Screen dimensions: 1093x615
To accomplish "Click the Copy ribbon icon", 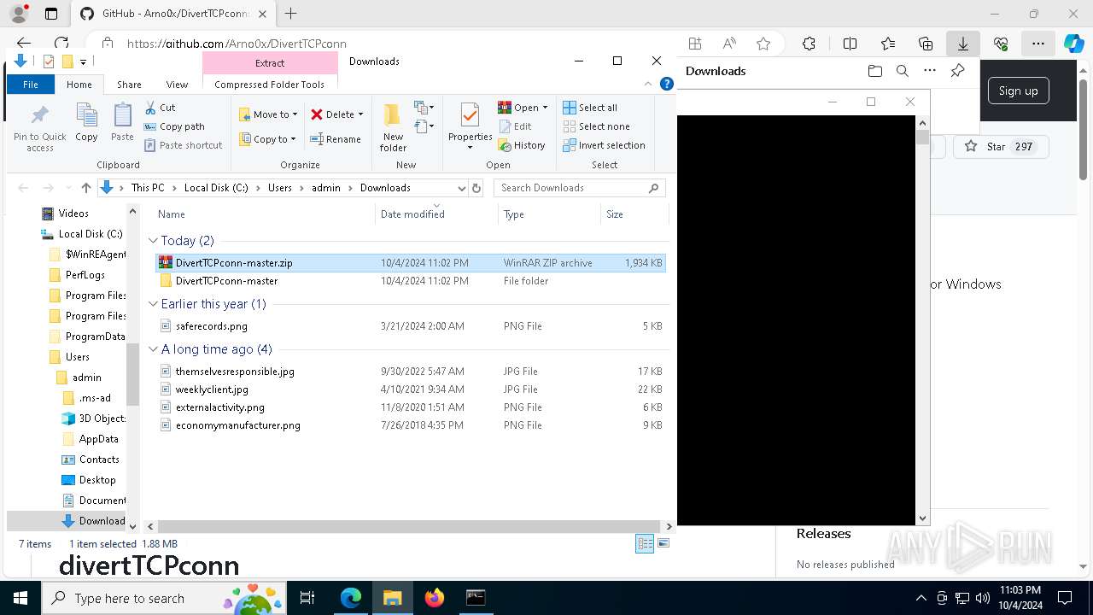I will point(86,122).
